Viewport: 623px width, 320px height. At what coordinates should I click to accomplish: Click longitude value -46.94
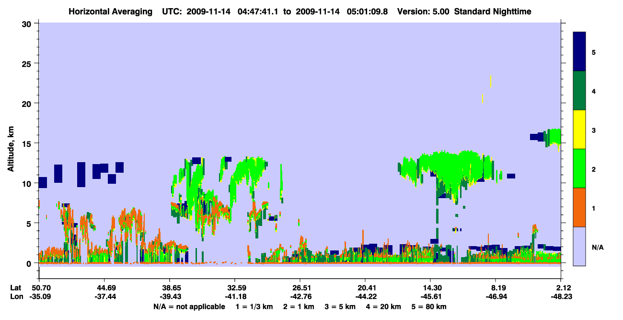pos(496,296)
